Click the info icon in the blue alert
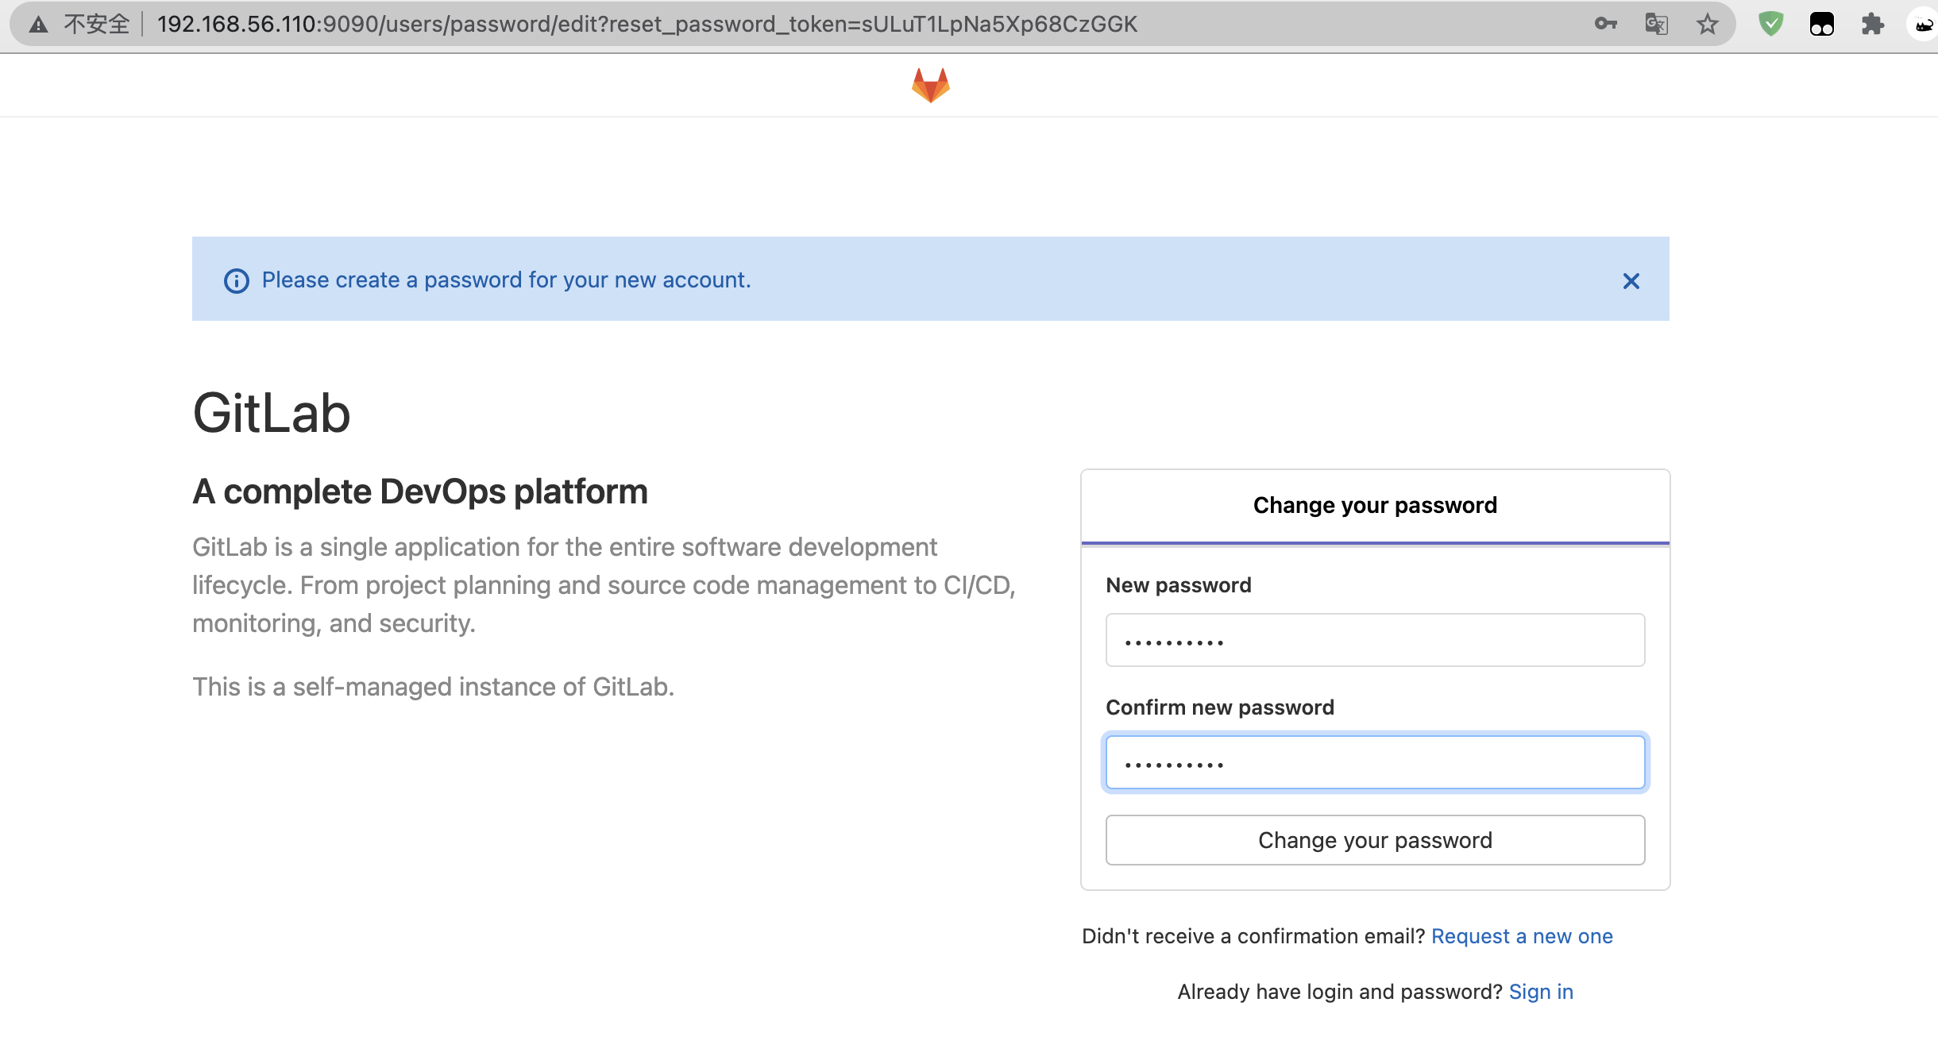Image resolution: width=1938 pixels, height=1064 pixels. point(236,280)
